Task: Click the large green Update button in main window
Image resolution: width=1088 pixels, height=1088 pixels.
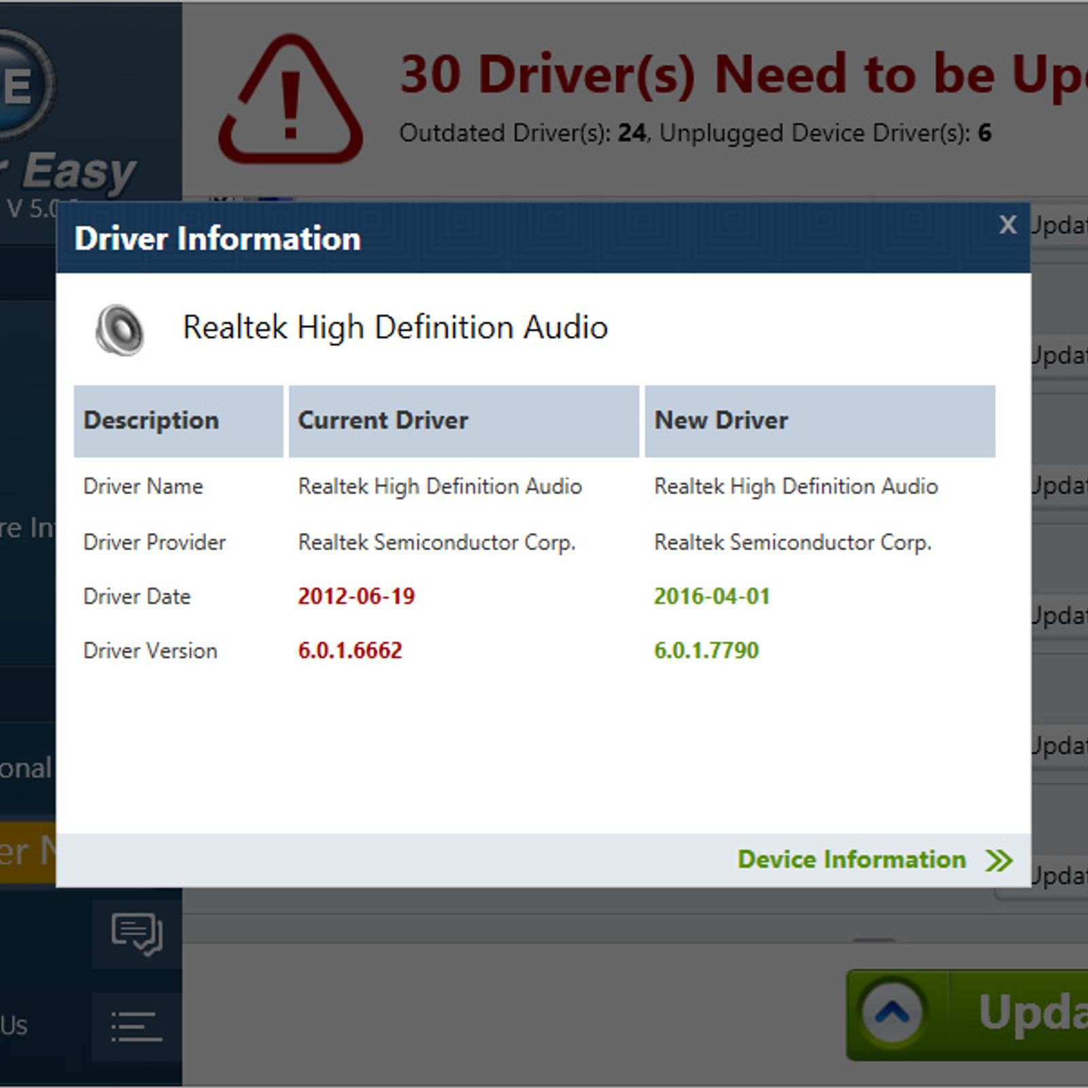Action: click(x=967, y=1015)
